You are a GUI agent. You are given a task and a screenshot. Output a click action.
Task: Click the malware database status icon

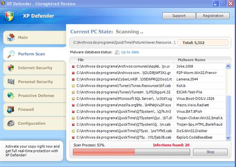click(117, 52)
